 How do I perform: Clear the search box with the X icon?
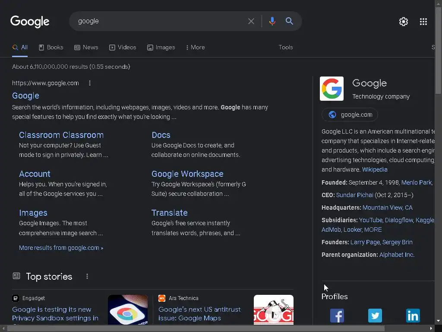251,21
